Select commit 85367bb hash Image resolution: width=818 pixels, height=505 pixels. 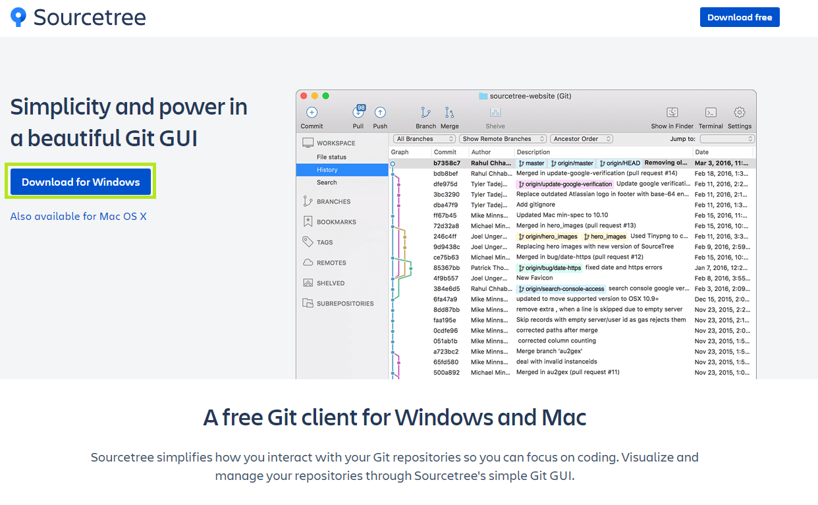tap(446, 268)
